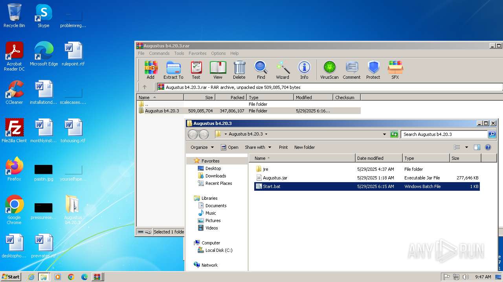Click the Add button in WinRAR toolbar
This screenshot has height=282, width=503.
[151, 70]
